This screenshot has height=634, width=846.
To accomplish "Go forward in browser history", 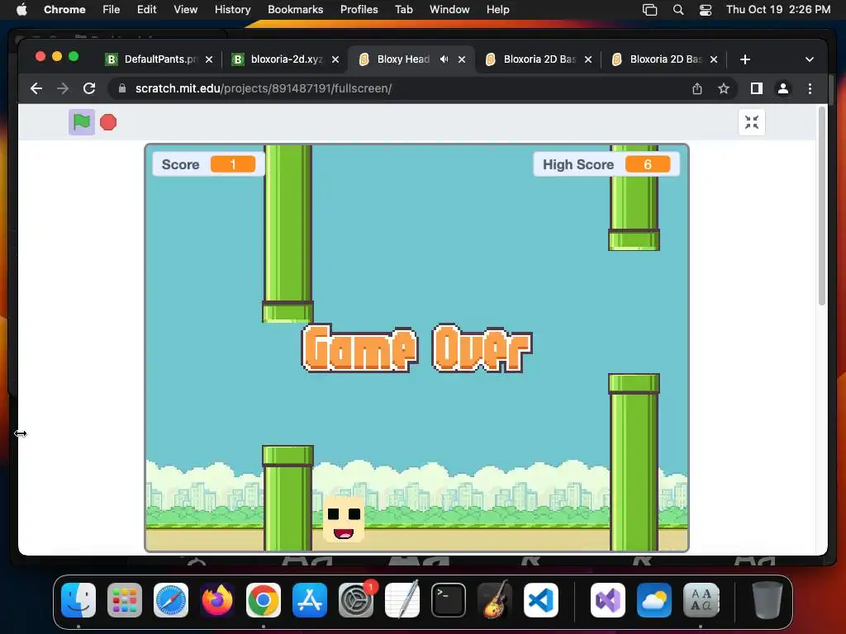I will point(63,88).
